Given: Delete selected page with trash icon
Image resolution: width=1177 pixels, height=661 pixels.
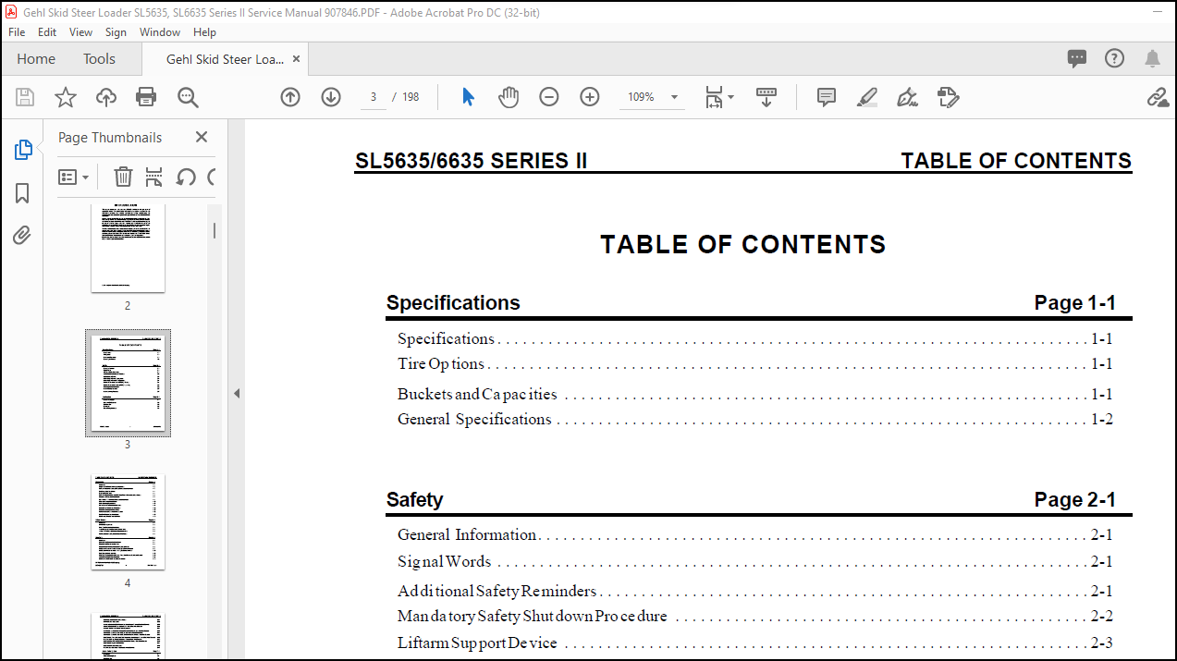Looking at the screenshot, I should point(123,177).
